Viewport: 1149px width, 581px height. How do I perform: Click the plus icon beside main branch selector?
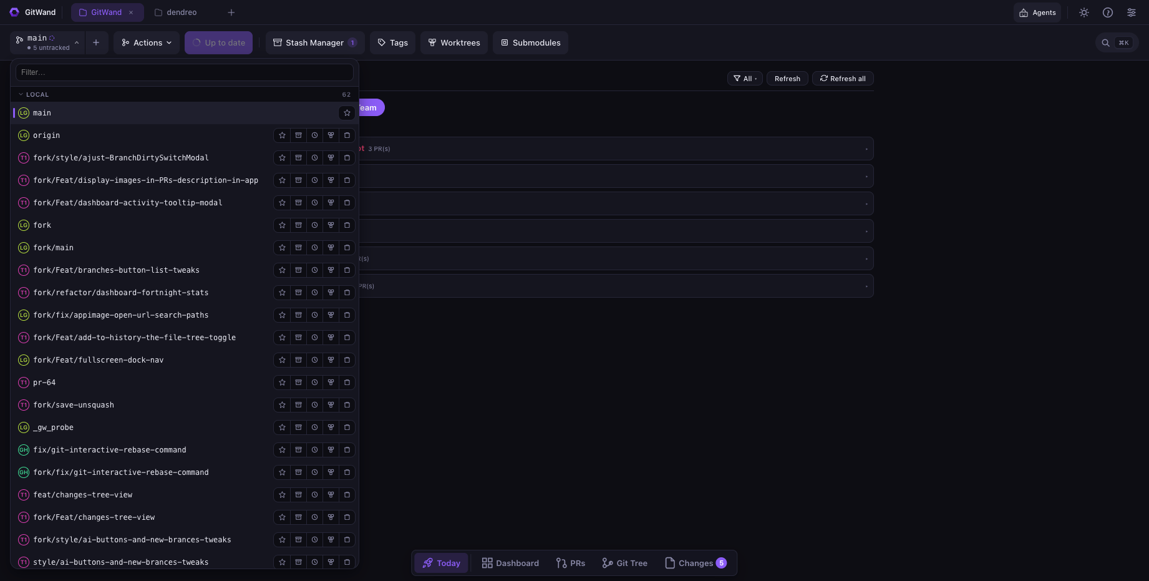(x=96, y=42)
